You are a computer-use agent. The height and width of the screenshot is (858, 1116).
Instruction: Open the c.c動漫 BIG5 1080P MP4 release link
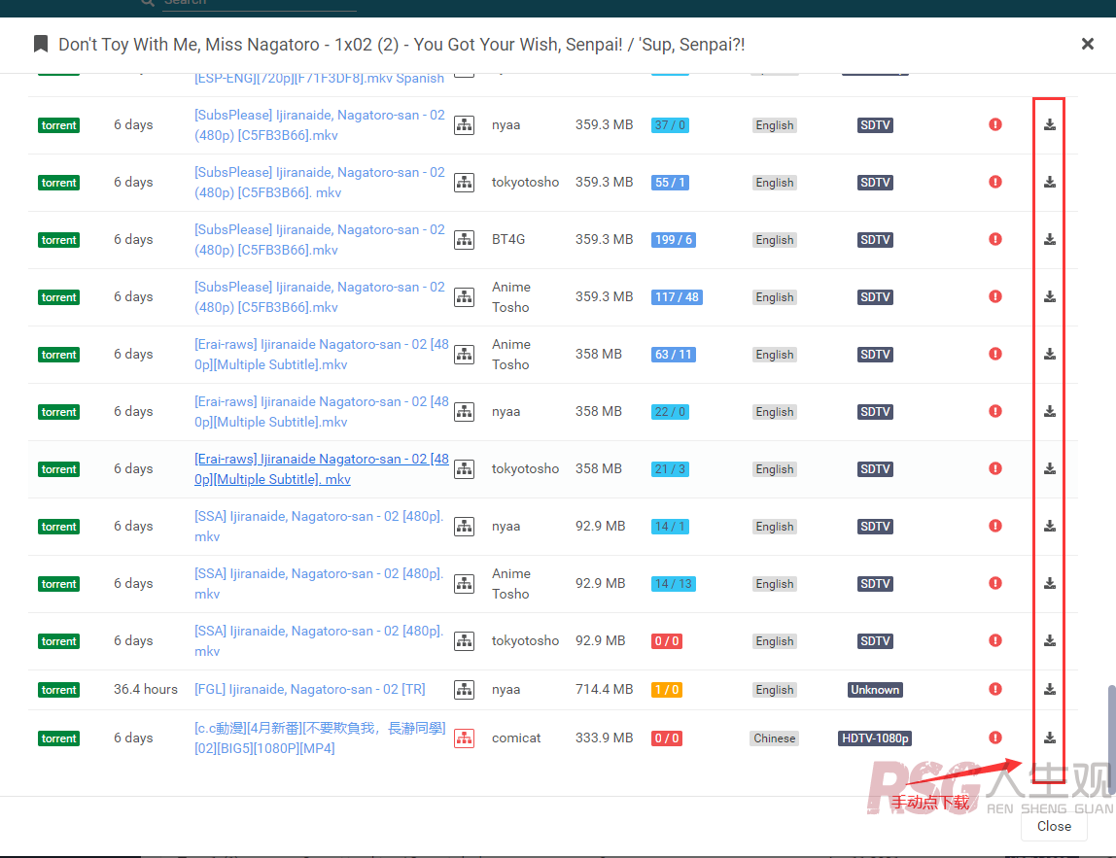(x=320, y=738)
